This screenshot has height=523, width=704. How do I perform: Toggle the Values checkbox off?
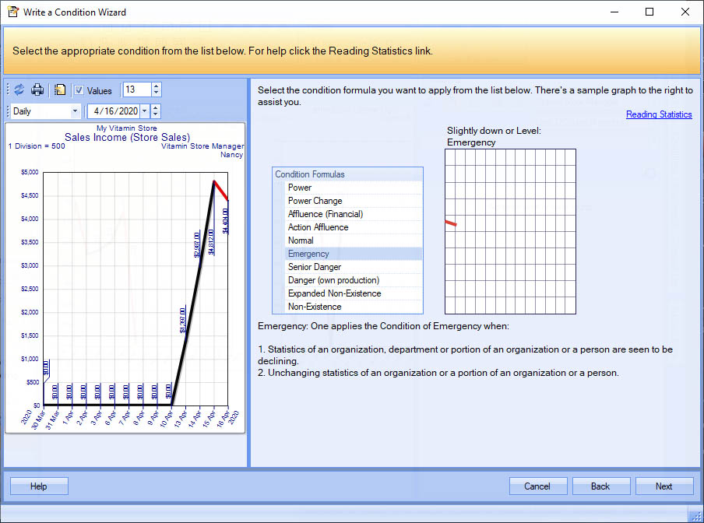pos(80,90)
